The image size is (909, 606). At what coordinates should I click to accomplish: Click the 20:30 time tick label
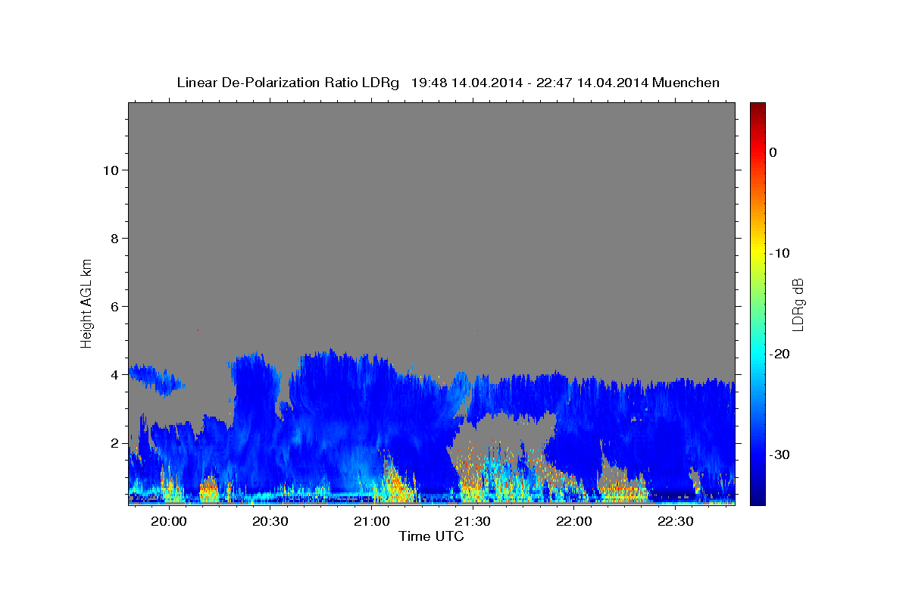pyautogui.click(x=270, y=522)
